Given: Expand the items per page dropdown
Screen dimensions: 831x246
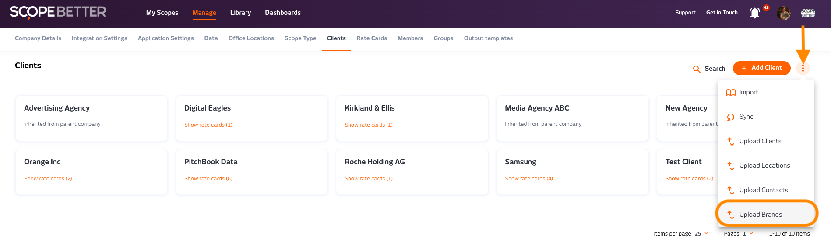Looking at the screenshot, I should (x=701, y=234).
